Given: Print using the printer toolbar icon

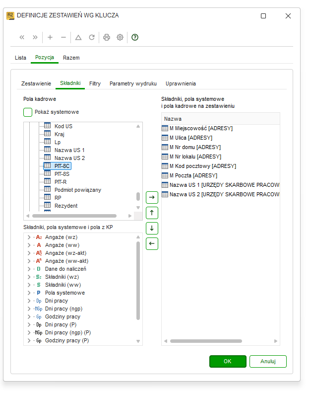Looking at the screenshot, I should coord(107,37).
